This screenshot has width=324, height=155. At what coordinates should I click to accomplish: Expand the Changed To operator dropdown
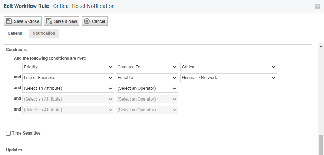click(147, 67)
